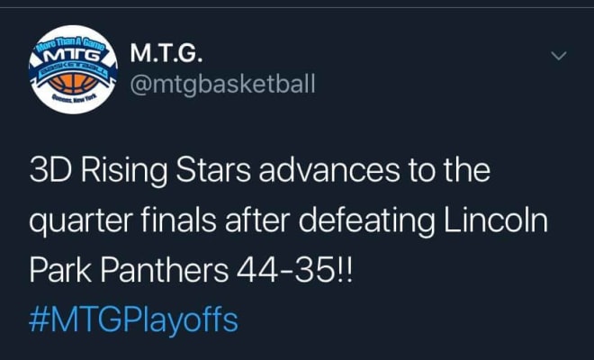The height and width of the screenshot is (360, 594).
Task: Click the words to the ending first line
Action: (449, 170)
